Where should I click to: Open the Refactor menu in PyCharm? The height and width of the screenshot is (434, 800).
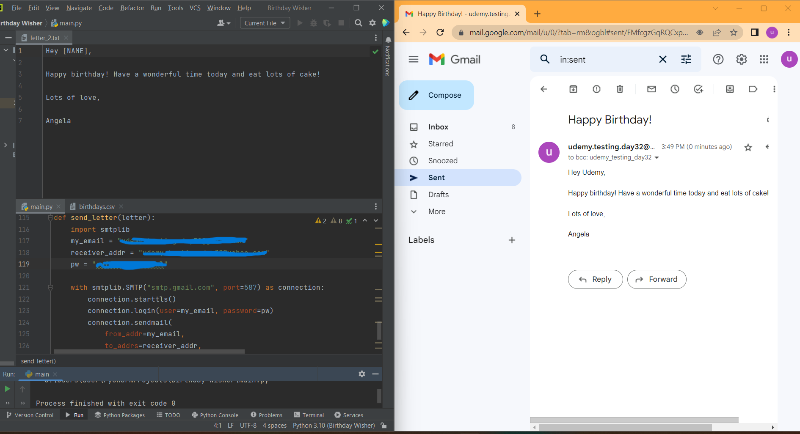132,8
